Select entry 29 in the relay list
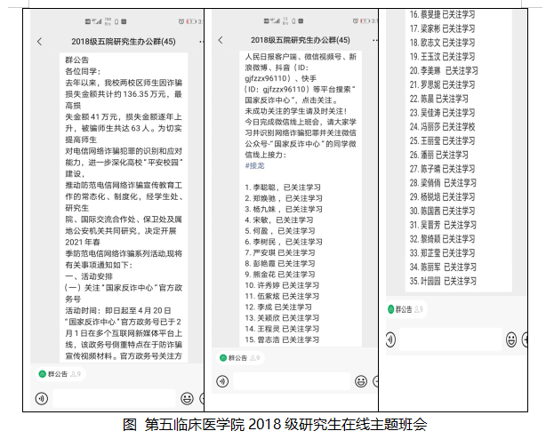 pyautogui.click(x=442, y=197)
